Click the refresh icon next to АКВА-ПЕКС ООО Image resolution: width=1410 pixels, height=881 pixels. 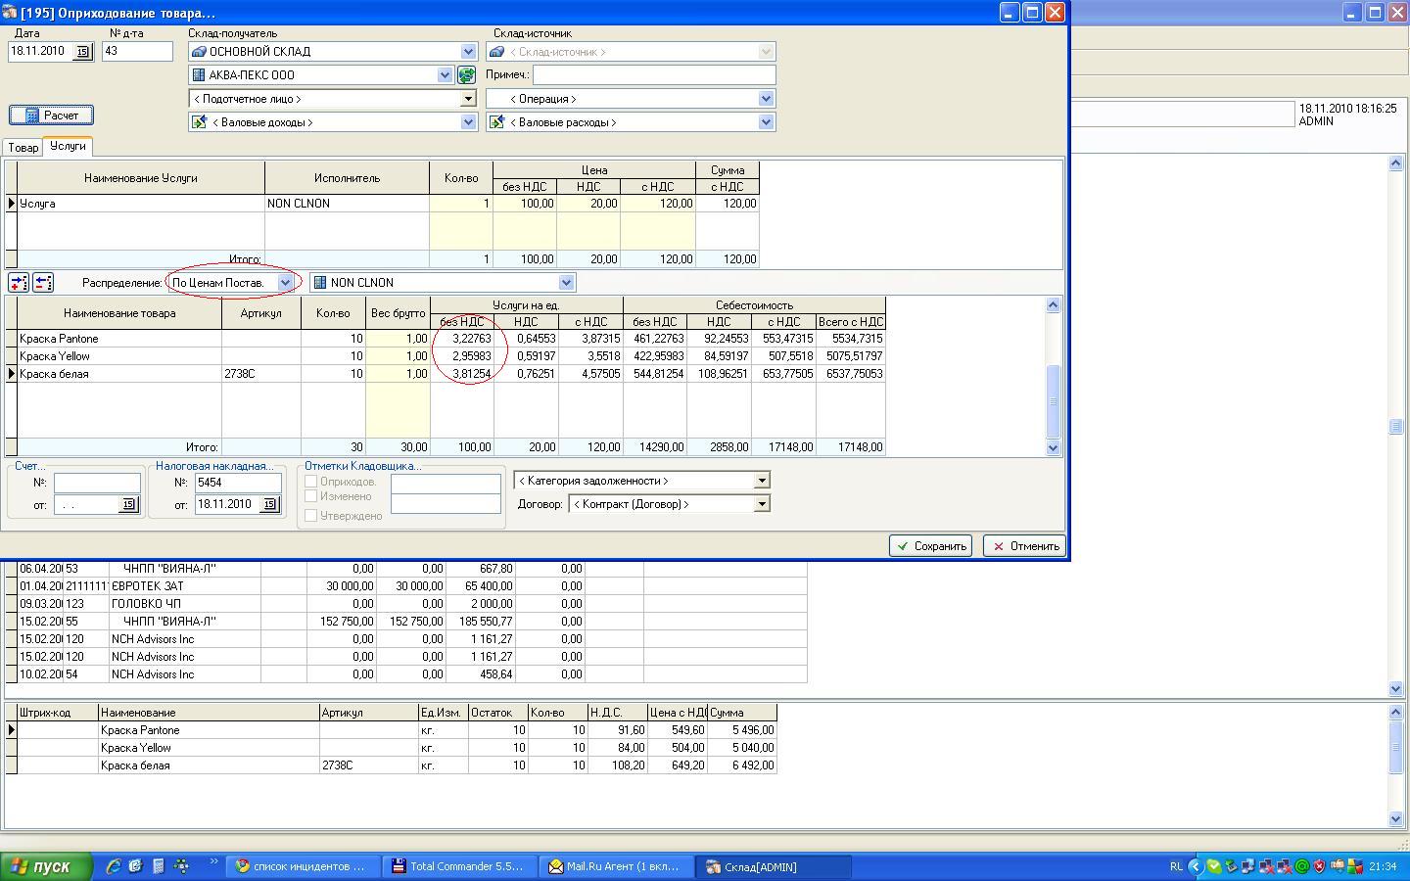(466, 75)
